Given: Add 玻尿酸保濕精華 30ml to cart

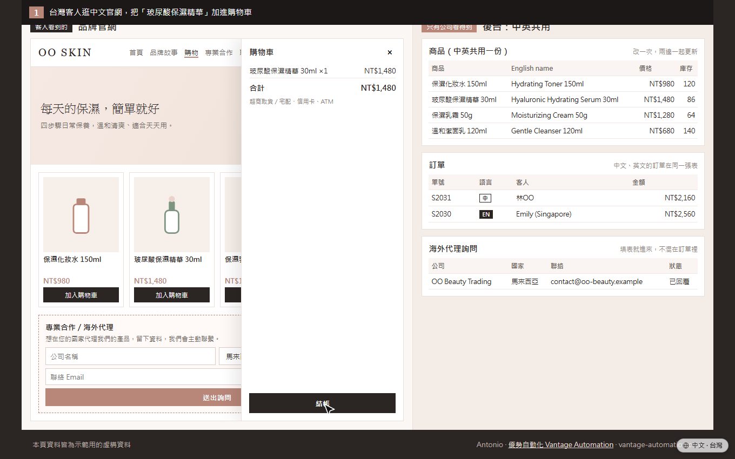Looking at the screenshot, I should click(172, 295).
